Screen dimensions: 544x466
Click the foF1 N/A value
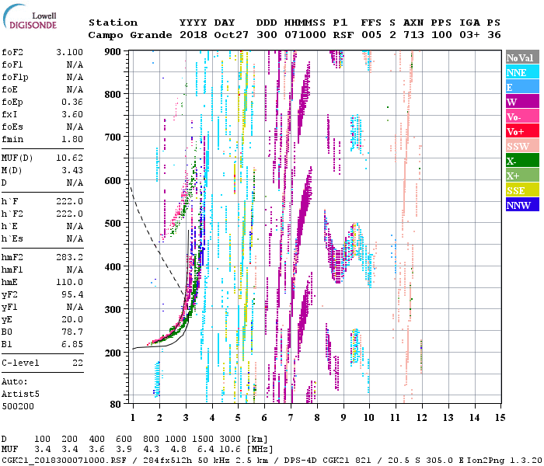pos(75,64)
